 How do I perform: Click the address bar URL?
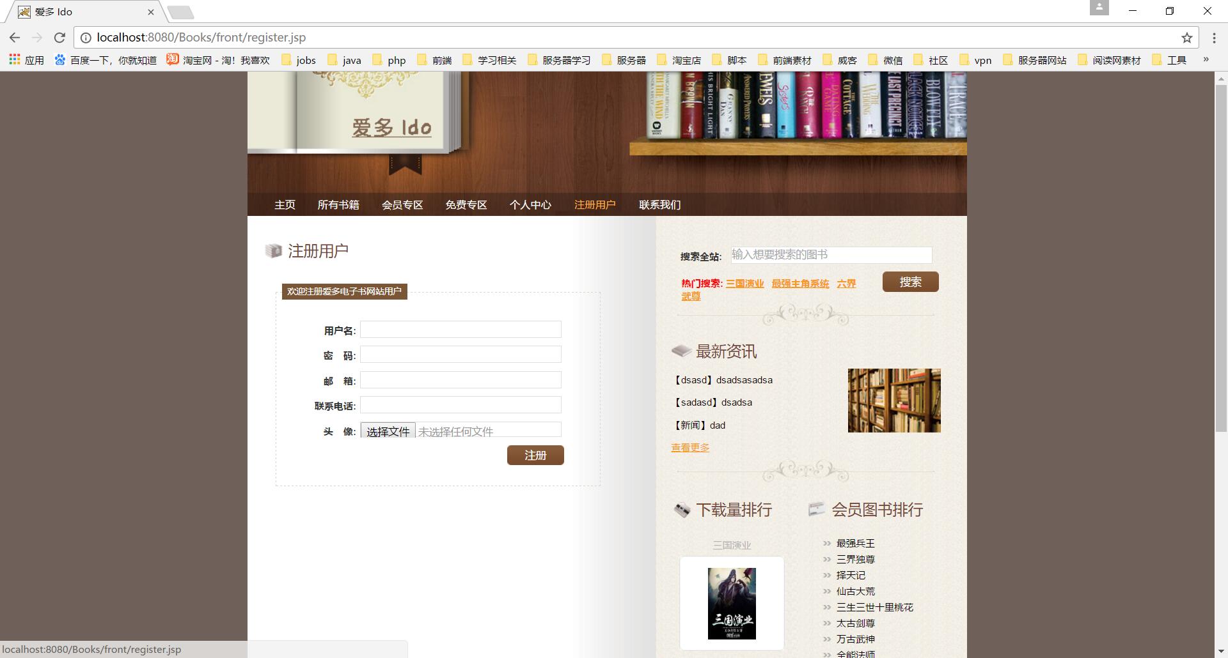201,38
